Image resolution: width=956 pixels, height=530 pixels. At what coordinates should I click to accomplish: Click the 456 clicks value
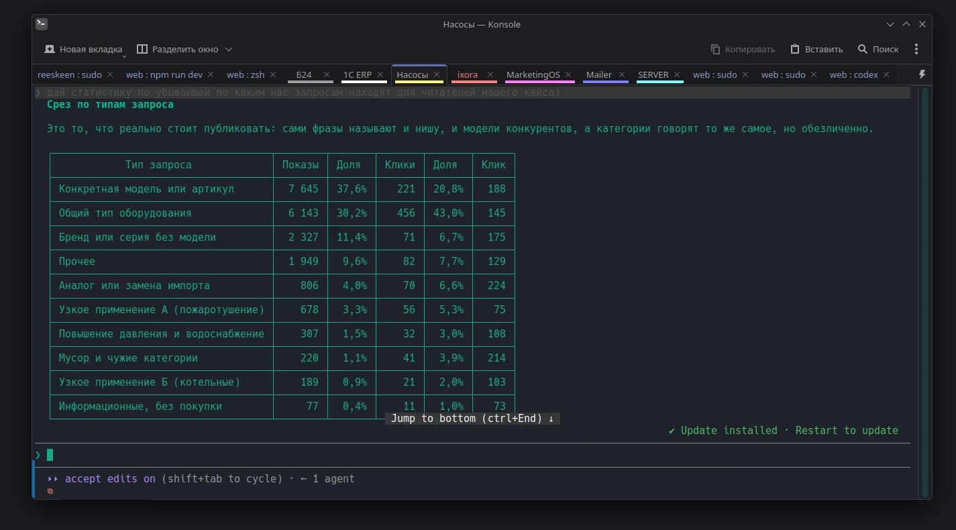pos(406,213)
